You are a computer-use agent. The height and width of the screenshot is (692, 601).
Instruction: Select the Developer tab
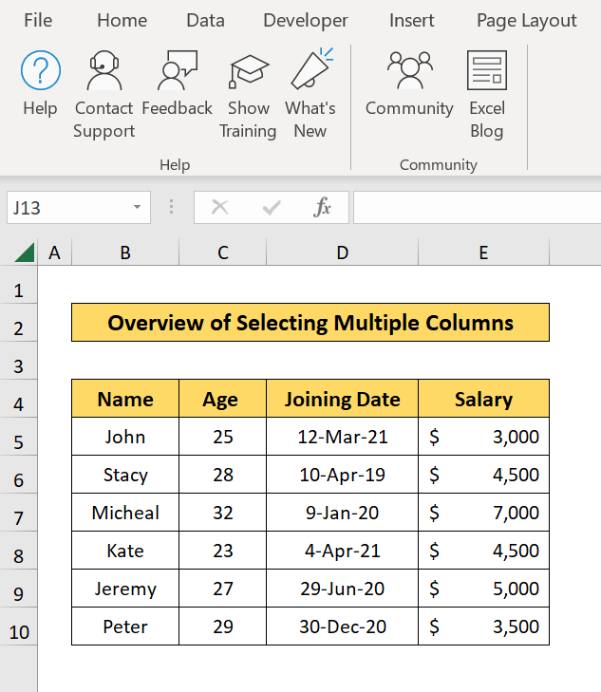(x=306, y=20)
